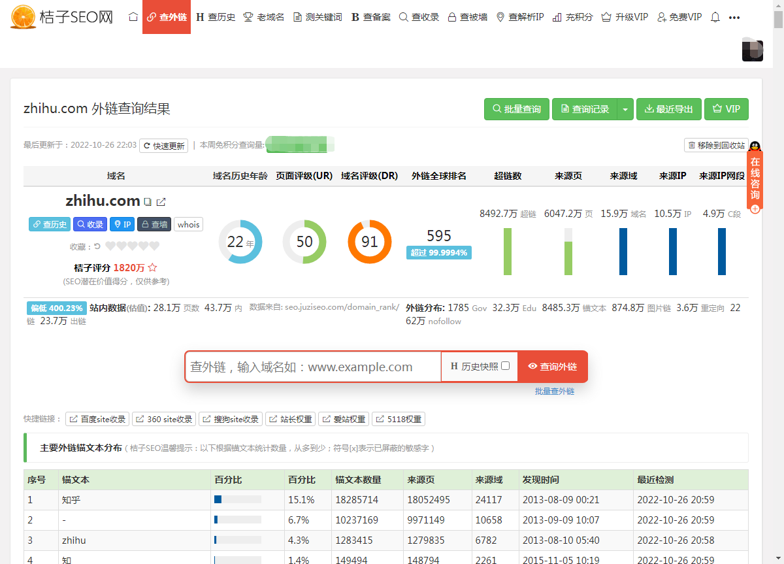
Task: Copy the zhihu.com domain via the copy icon
Action: 148,202
